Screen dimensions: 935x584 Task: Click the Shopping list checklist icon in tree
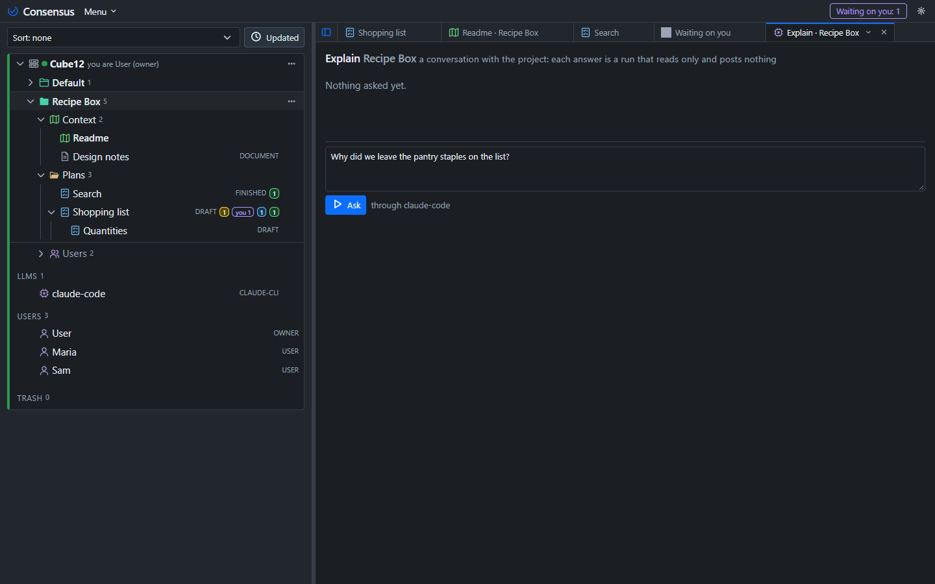[x=65, y=212]
